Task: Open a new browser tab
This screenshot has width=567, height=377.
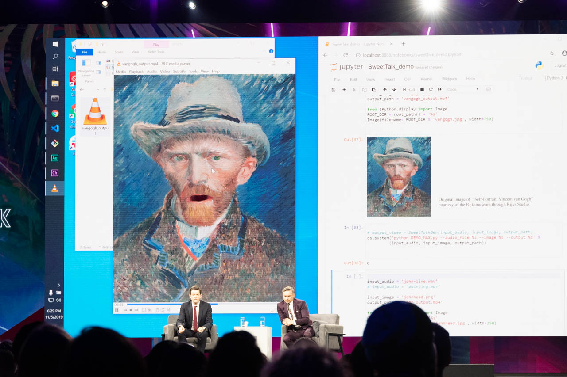Action: pyautogui.click(x=403, y=44)
